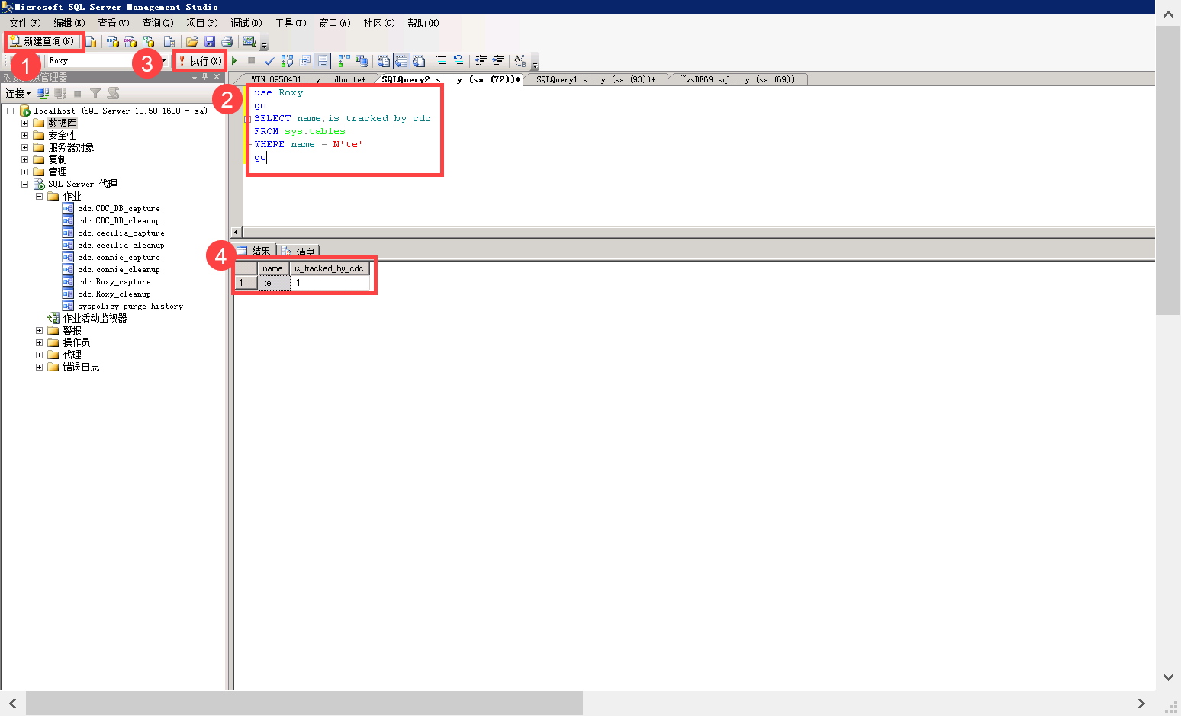Open the Activity Monitor toolbar icon
1181x716 pixels.
pos(249,41)
